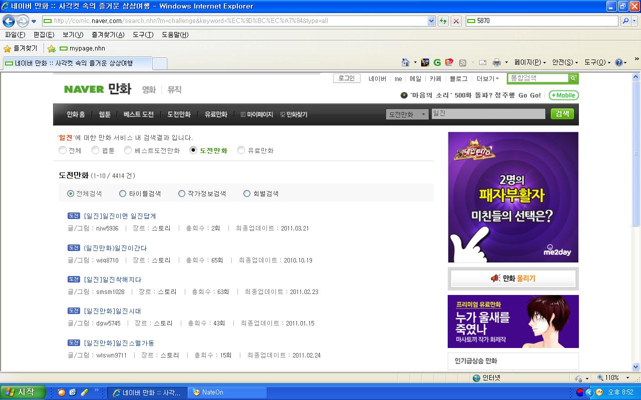This screenshot has width=641, height=400.
Task: Open the print options dropdown arrow
Action: [x=506, y=62]
